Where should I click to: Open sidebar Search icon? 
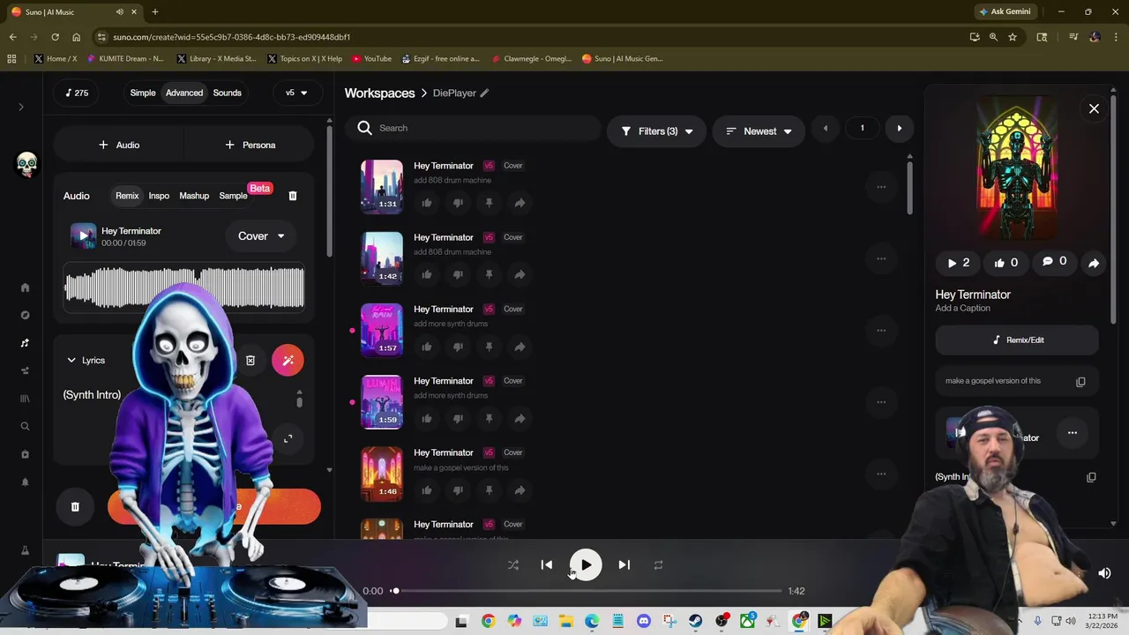[25, 427]
